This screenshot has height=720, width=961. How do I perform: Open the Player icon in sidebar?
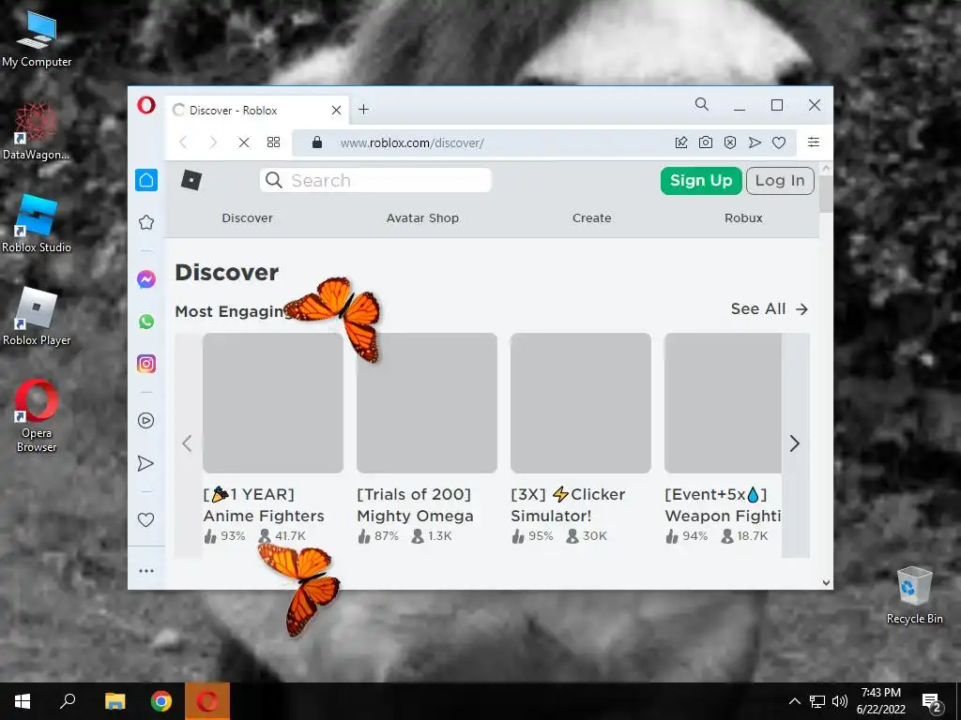click(145, 421)
